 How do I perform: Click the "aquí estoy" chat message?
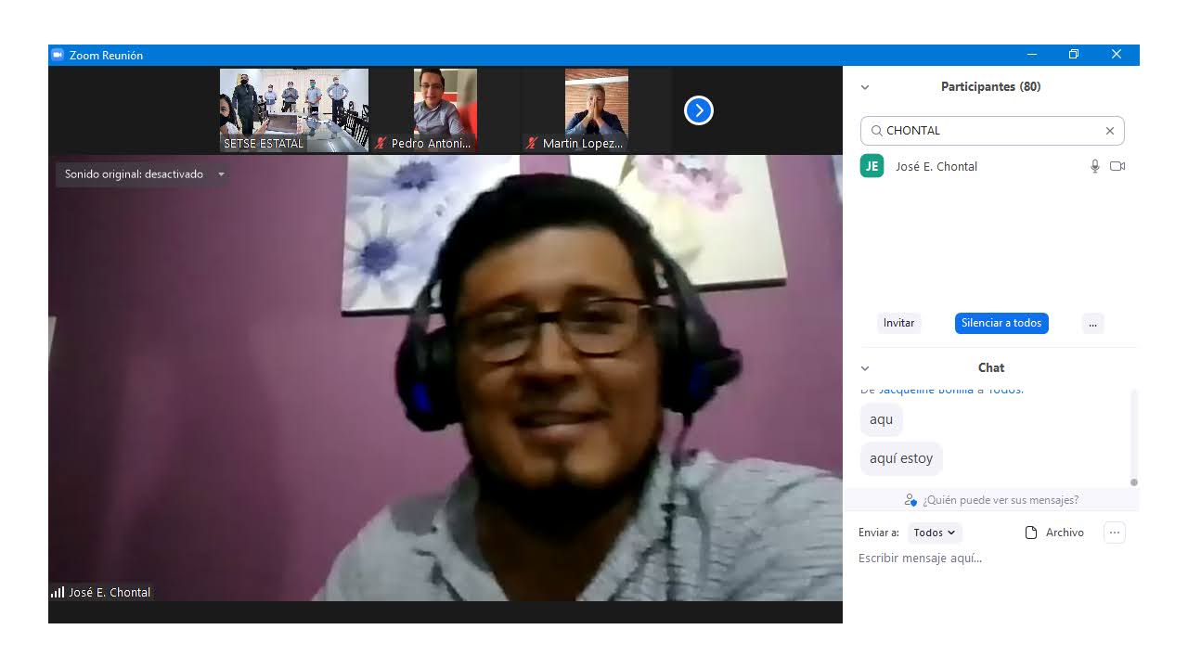click(x=901, y=458)
